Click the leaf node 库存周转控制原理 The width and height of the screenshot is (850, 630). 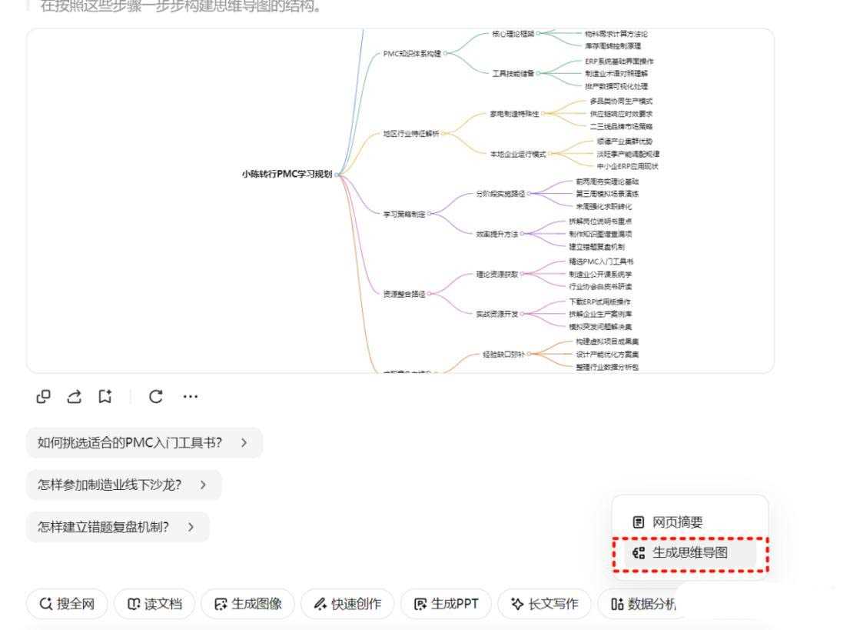[x=613, y=46]
